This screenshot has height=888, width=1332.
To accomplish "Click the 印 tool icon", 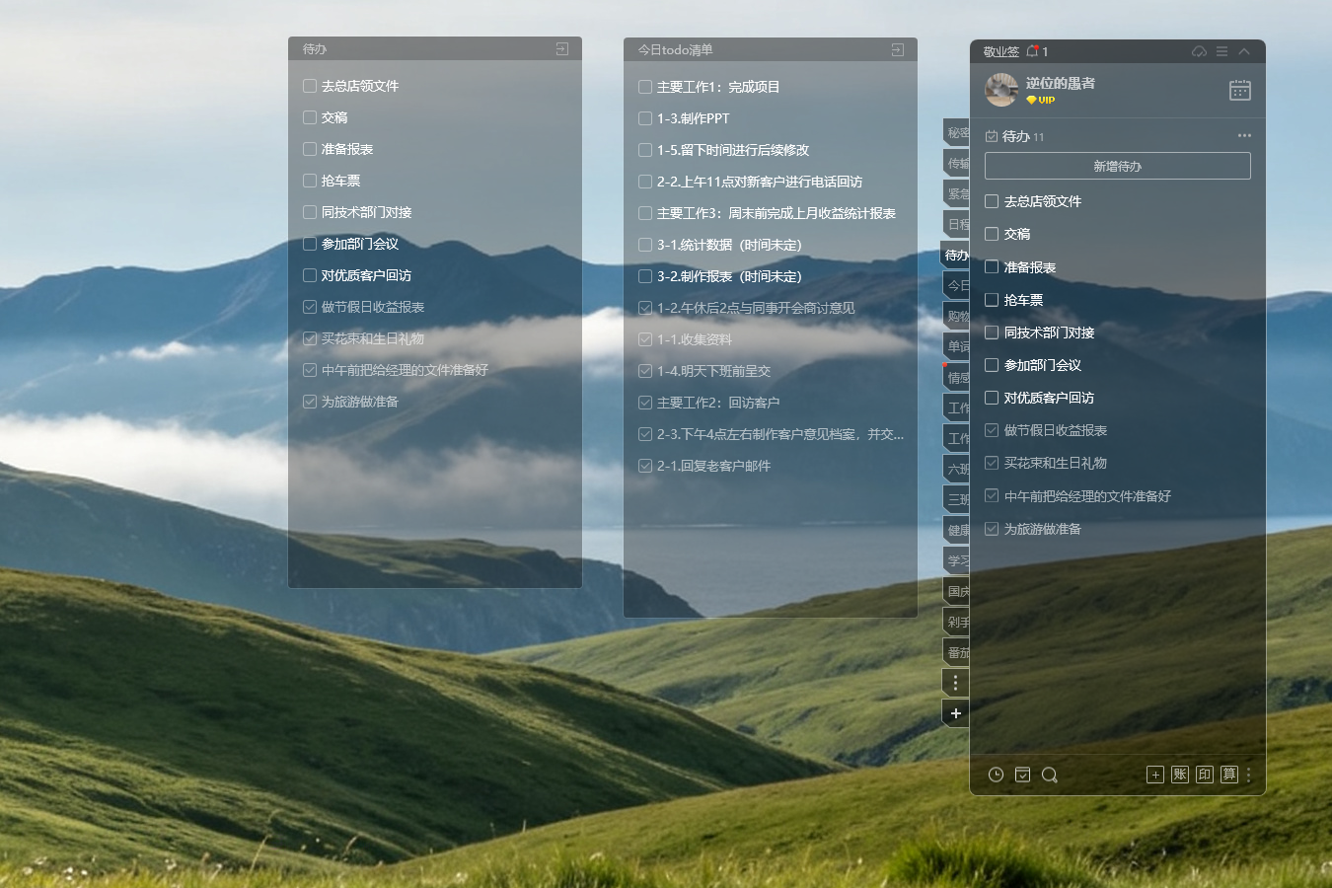I will [1205, 775].
